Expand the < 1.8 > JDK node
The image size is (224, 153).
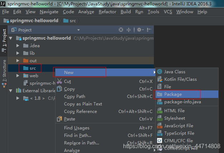pyautogui.click(x=18, y=98)
